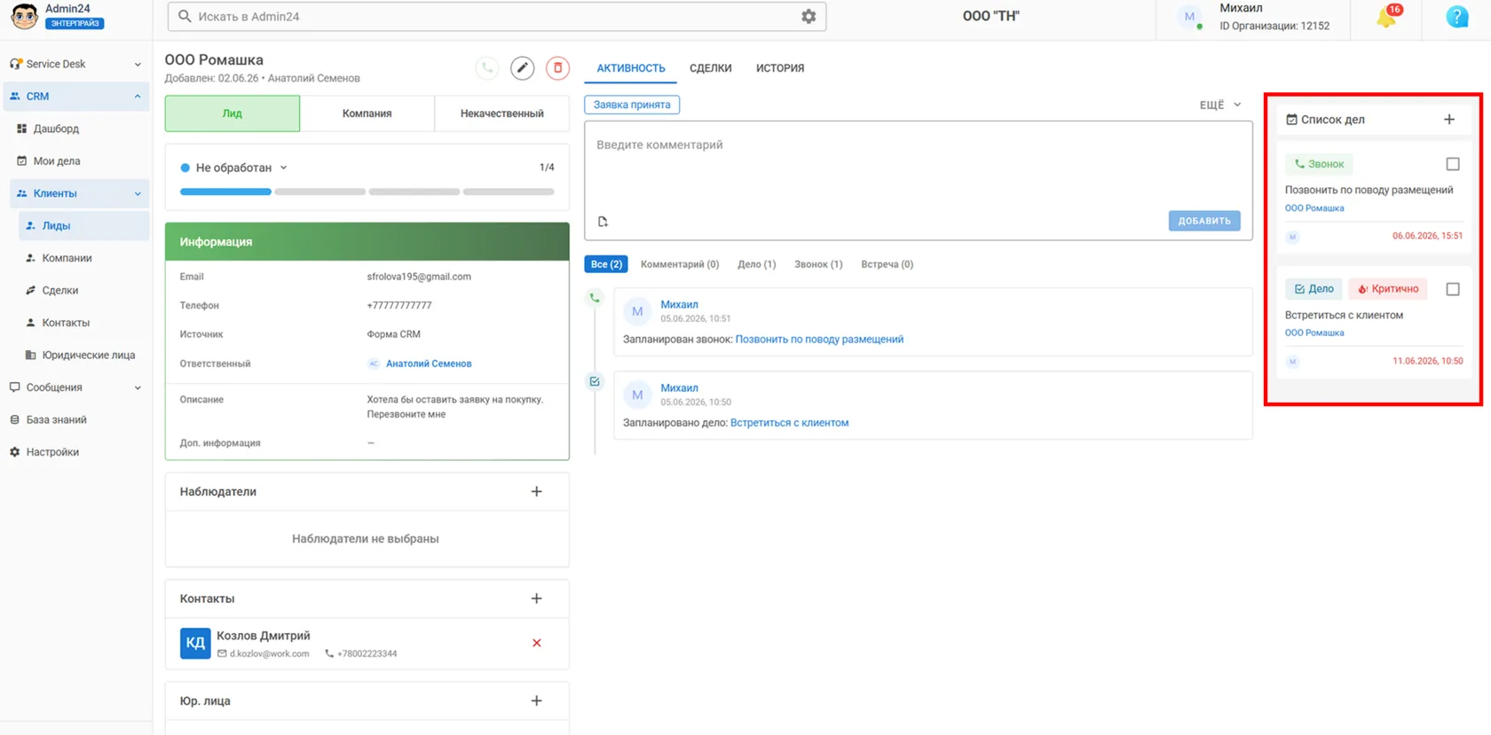The image size is (1491, 735).
Task: Click the ДОБАВИТЬ comment button
Action: pos(1204,221)
